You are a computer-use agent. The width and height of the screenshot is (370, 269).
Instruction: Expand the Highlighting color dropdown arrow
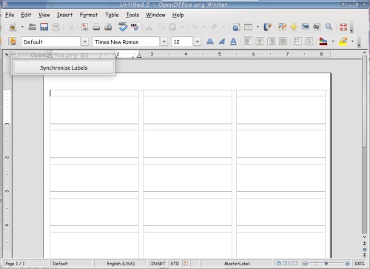click(352, 41)
